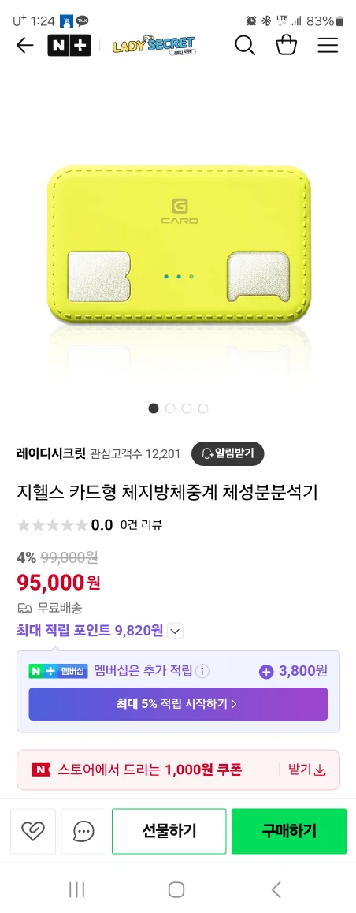Tap the 알림받기 notification button

click(228, 453)
